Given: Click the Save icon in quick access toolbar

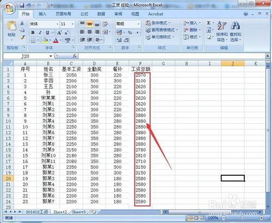Looking at the screenshot, I should [22, 5].
